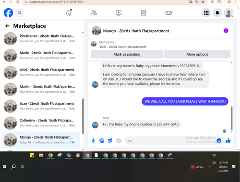Open the Marketplace storefront icon

pyautogui.click(x=144, y=13)
